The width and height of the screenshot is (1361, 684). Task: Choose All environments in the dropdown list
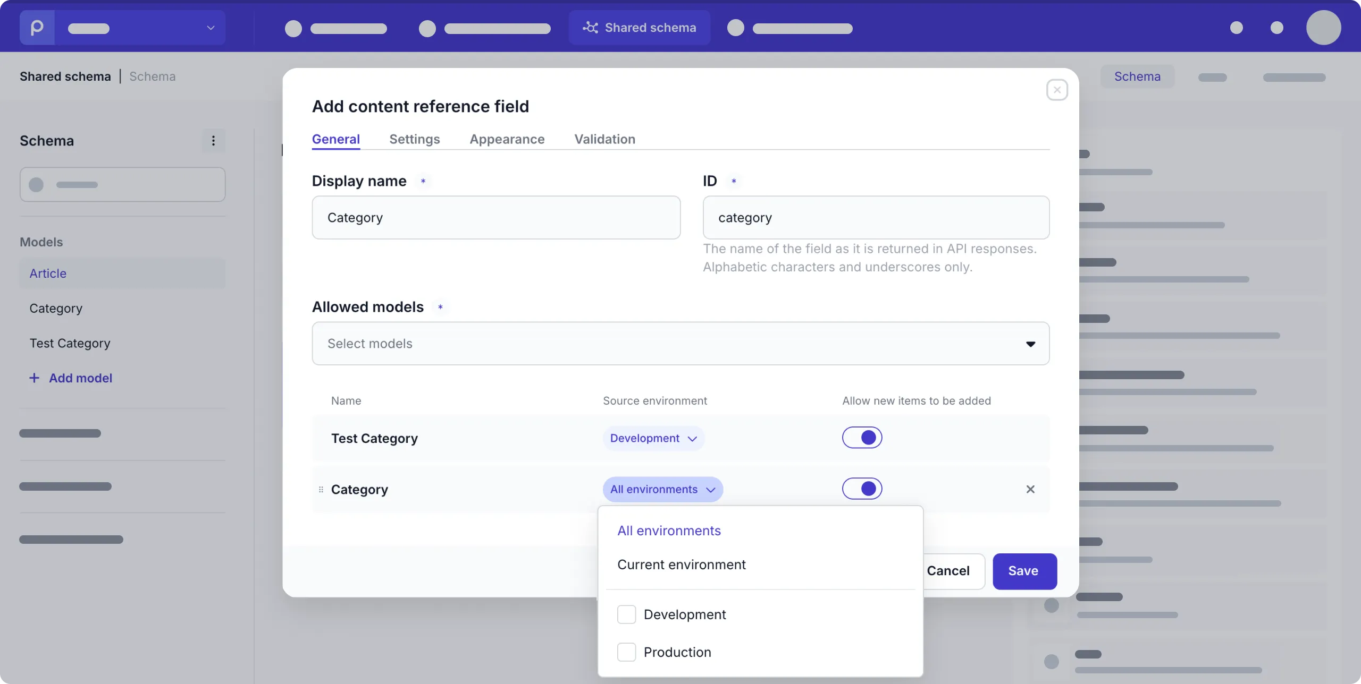pos(669,531)
